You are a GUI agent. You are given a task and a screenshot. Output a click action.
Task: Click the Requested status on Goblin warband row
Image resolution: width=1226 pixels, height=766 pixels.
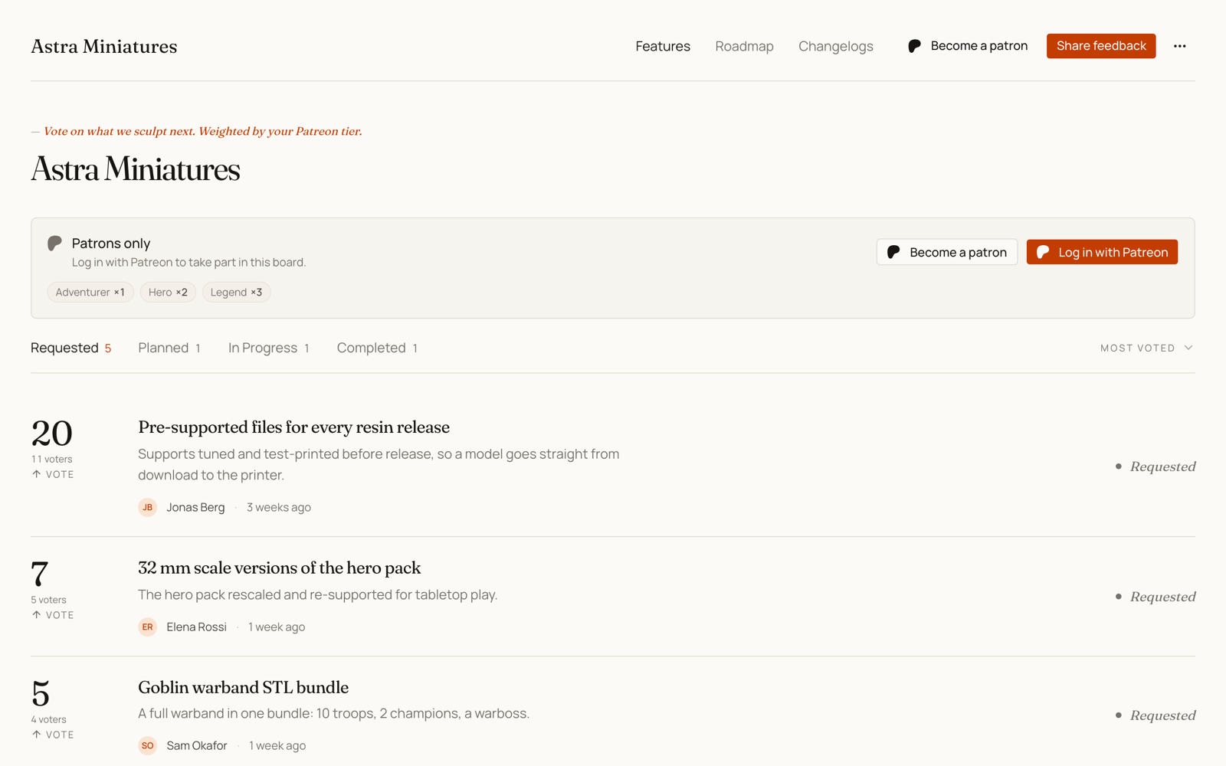point(1156,715)
